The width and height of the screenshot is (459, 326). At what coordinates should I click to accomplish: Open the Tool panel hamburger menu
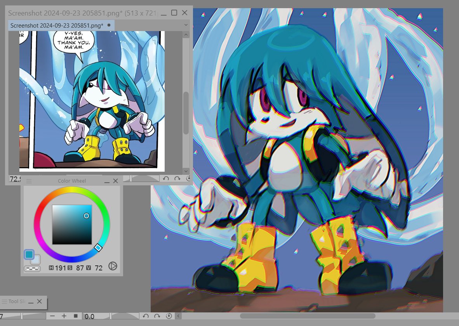click(x=4, y=301)
